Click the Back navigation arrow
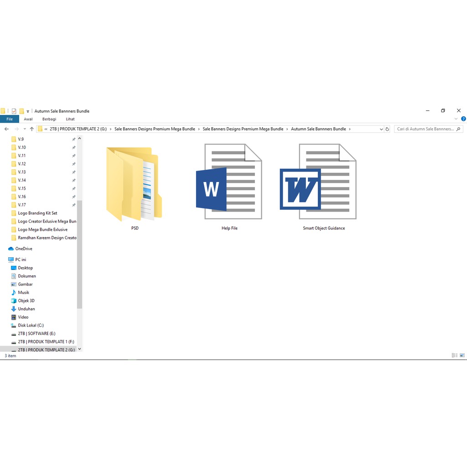Screen dimensions: 467x467 click(6, 129)
